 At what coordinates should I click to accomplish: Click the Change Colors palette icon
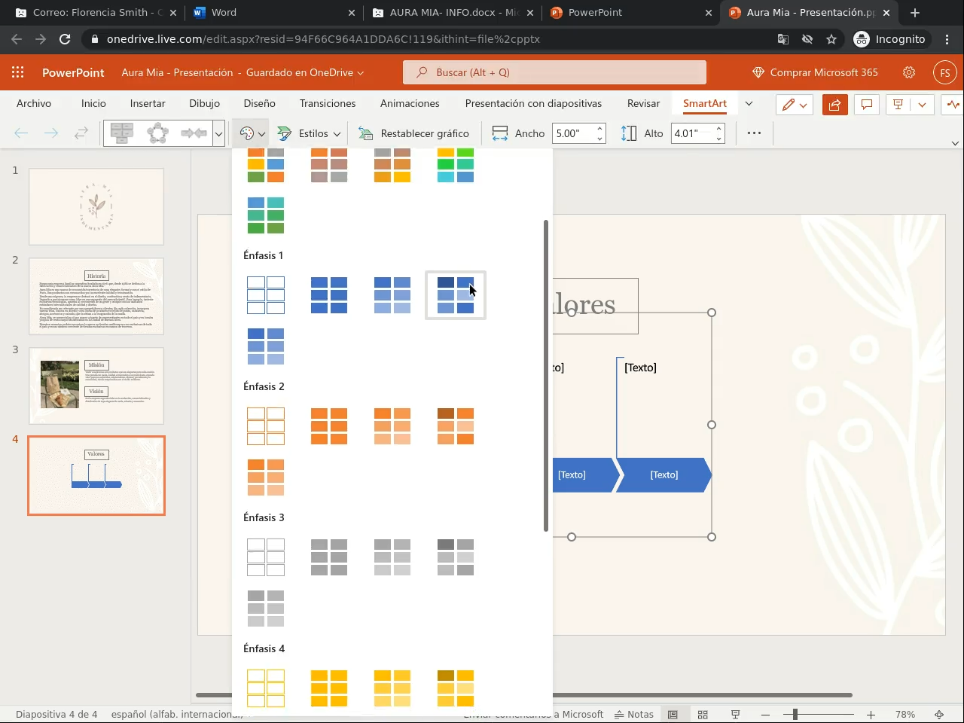coord(252,133)
